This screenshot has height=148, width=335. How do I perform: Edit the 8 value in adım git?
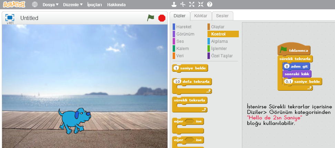[287, 66]
